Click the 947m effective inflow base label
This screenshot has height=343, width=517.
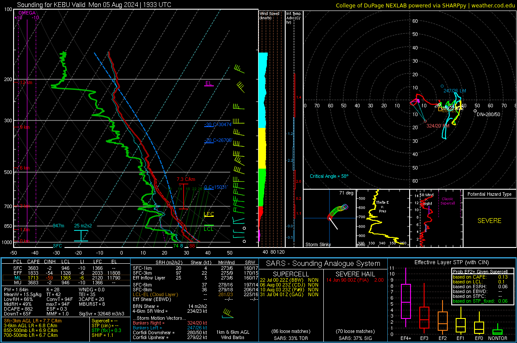tap(58, 226)
